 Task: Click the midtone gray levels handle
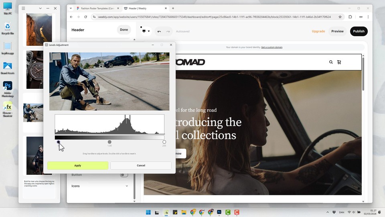click(x=109, y=142)
